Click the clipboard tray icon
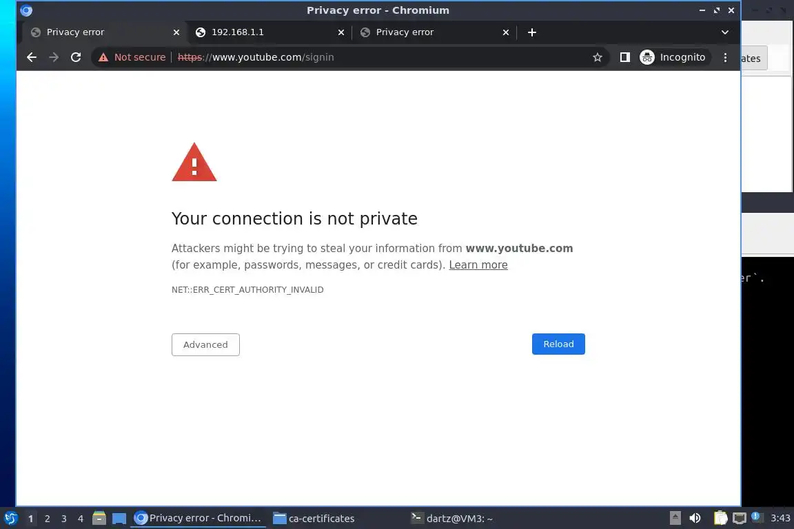This screenshot has width=794, height=529. 720,519
